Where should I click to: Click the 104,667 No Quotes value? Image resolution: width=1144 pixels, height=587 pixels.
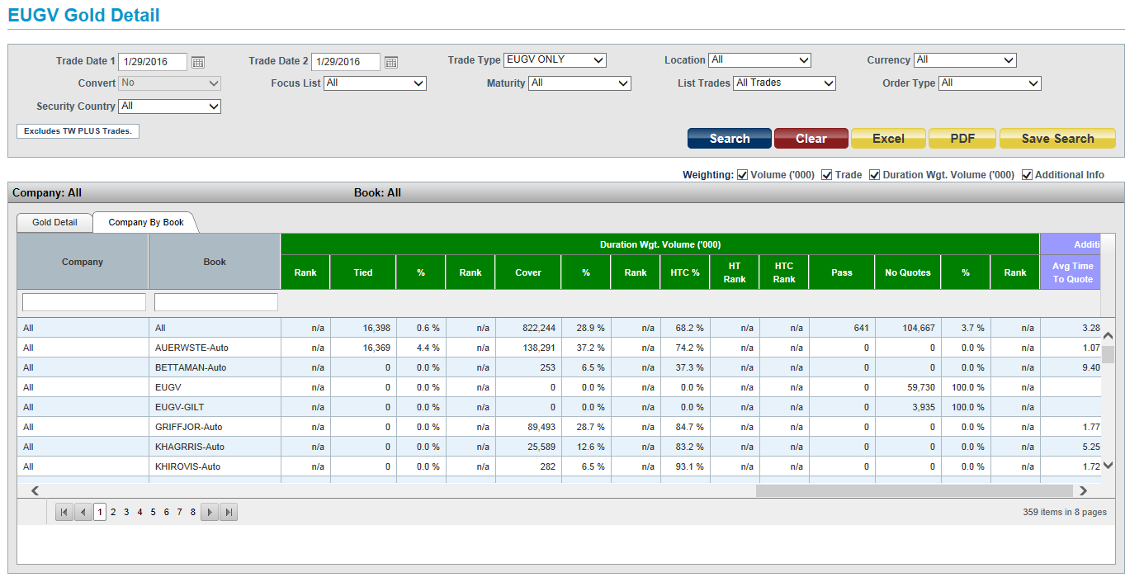click(918, 328)
